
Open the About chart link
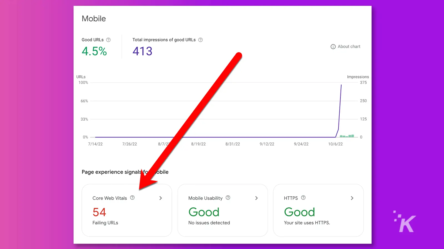pos(349,46)
